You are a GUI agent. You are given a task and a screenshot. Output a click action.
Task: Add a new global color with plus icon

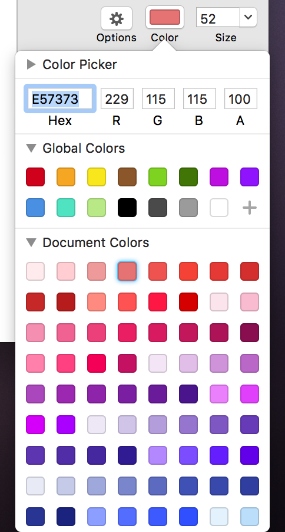click(x=250, y=208)
